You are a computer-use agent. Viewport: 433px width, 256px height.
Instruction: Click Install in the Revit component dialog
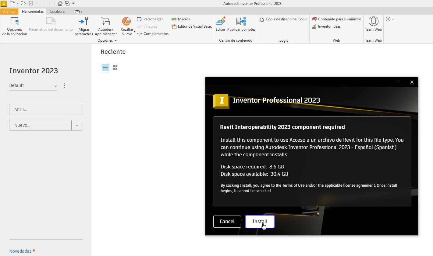pos(260,222)
